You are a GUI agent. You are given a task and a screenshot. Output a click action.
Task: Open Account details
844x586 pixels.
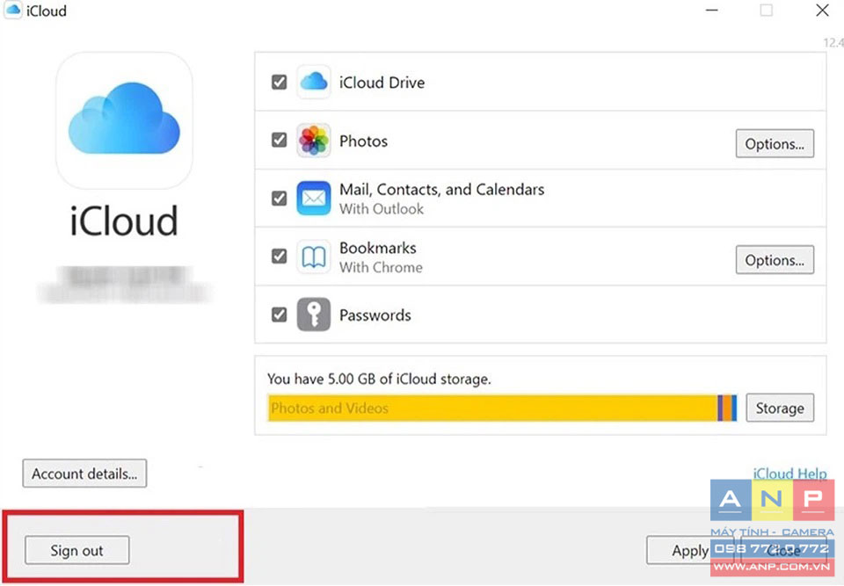(x=84, y=474)
